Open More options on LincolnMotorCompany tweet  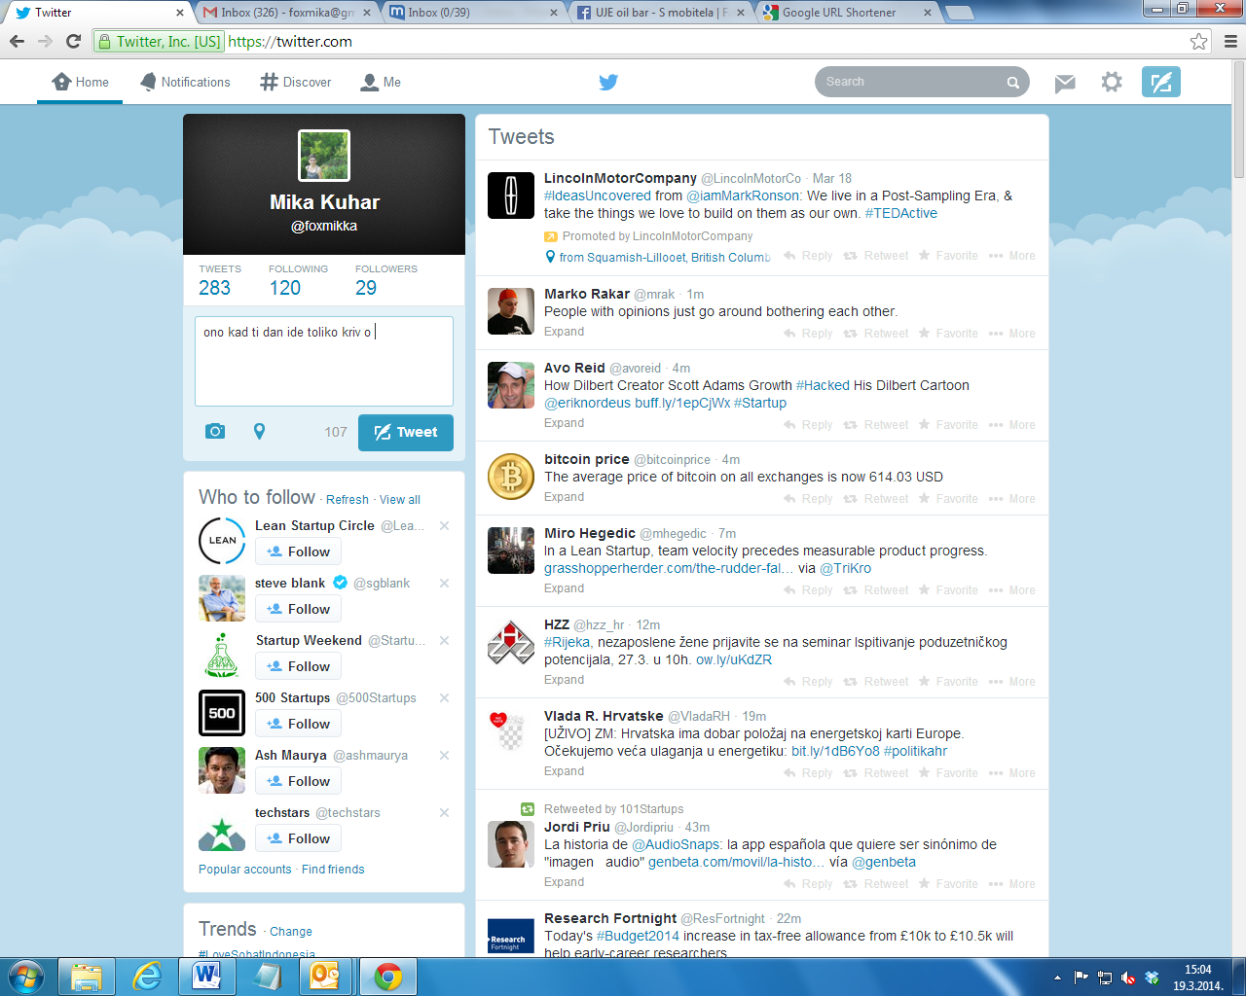[x=1012, y=256]
